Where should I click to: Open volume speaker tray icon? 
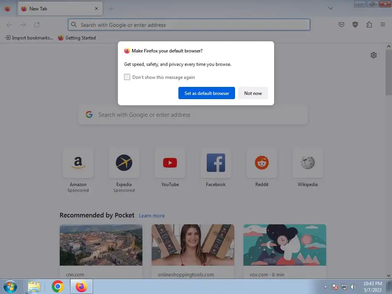[353, 287]
